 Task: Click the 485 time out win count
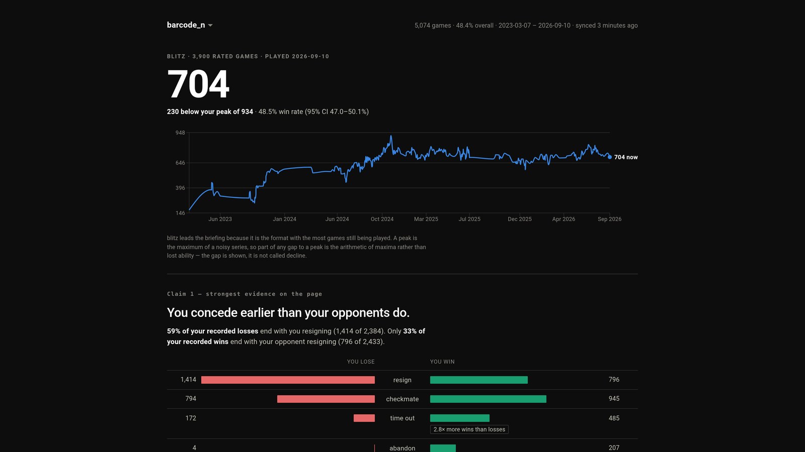614,418
